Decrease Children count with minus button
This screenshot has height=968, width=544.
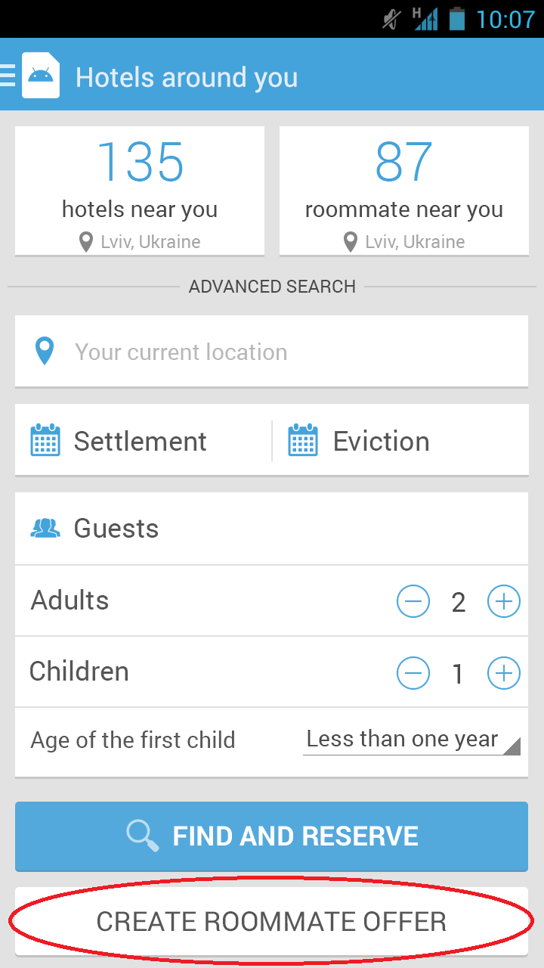pyautogui.click(x=413, y=673)
